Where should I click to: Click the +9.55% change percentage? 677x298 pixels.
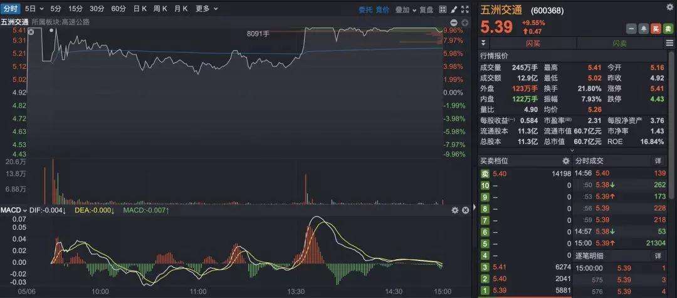tap(533, 23)
